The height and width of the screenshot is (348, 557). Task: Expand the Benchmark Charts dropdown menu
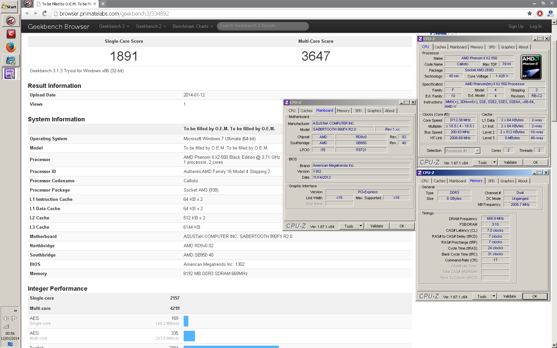click(193, 26)
